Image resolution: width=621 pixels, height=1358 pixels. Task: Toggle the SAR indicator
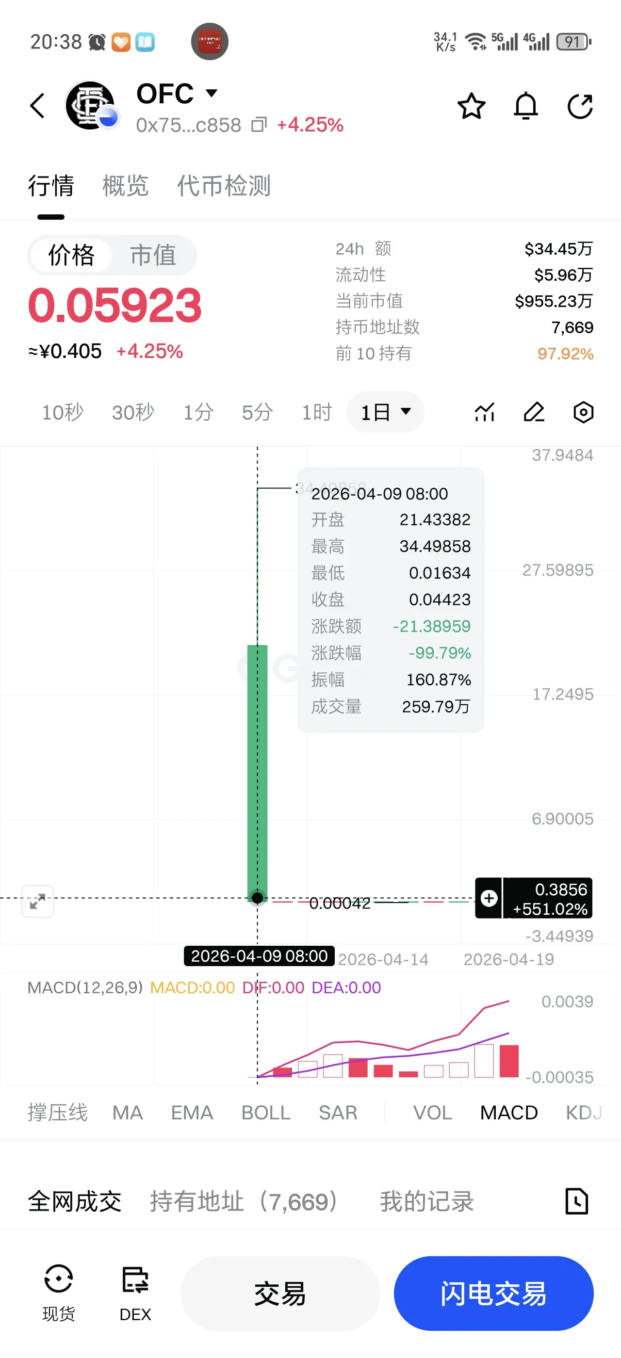[338, 1112]
